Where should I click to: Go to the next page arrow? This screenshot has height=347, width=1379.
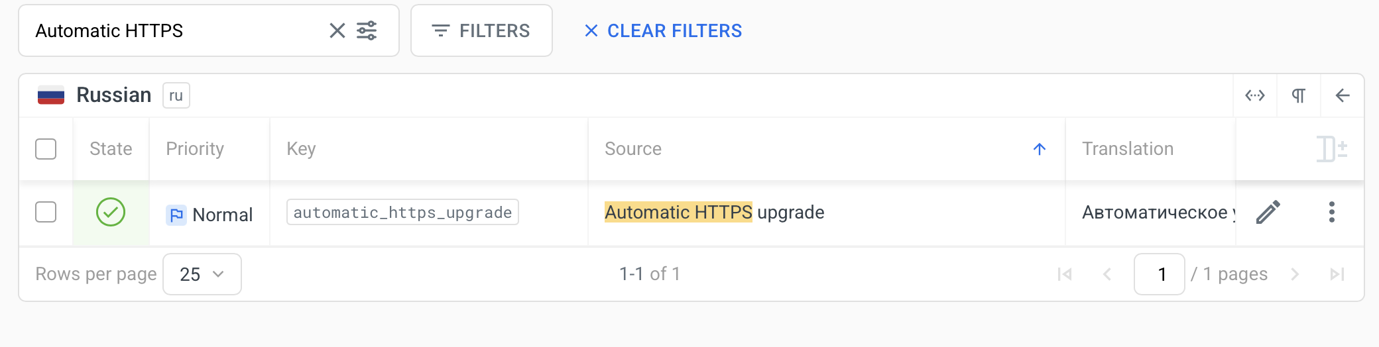pyautogui.click(x=1295, y=274)
